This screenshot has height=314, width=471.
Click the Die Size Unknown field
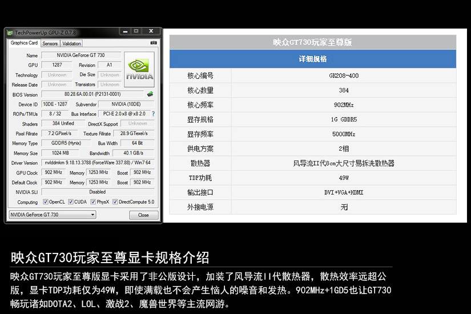click(110, 75)
